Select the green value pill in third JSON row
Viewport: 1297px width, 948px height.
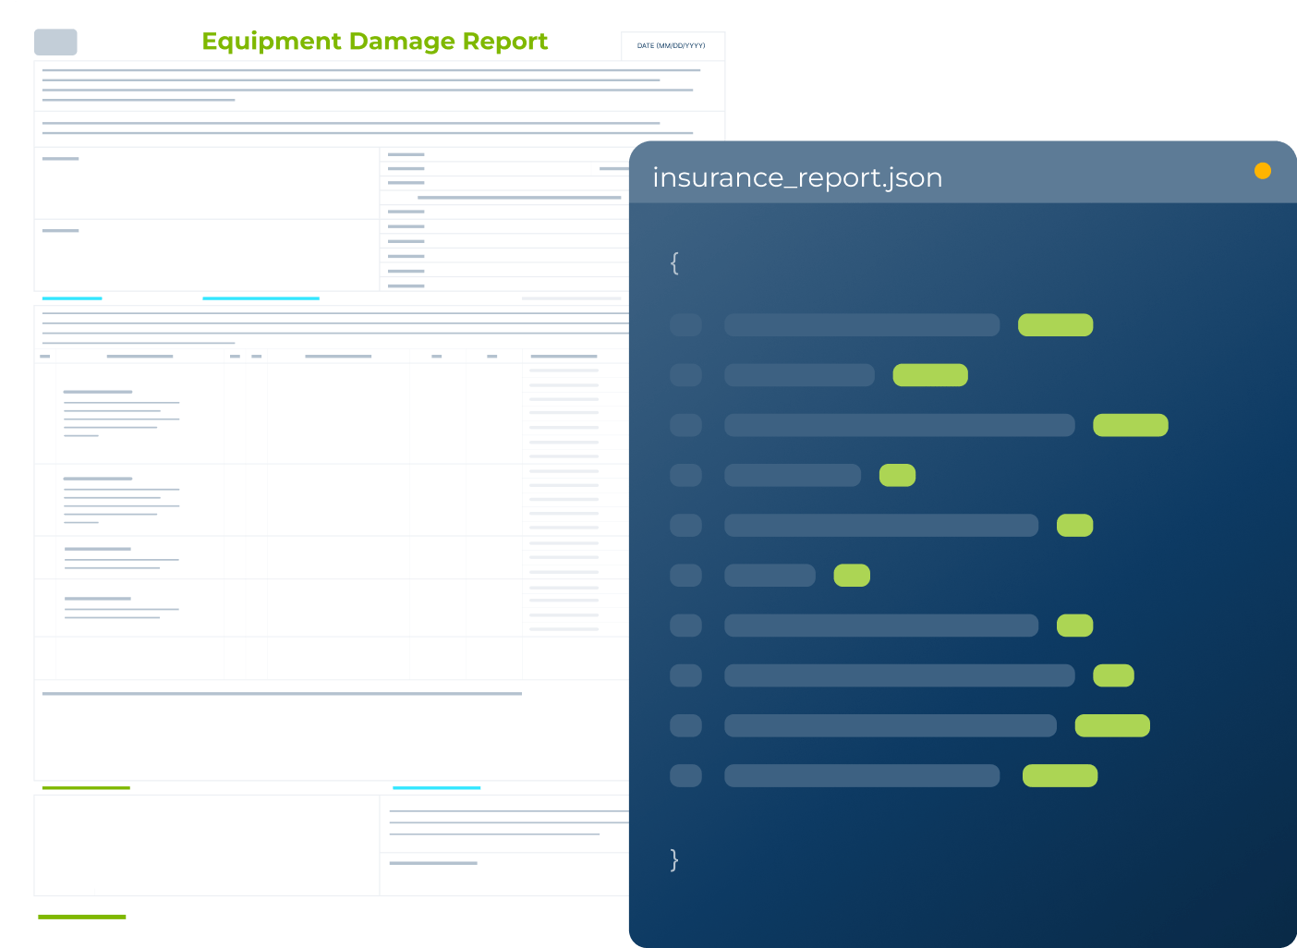coord(1130,425)
